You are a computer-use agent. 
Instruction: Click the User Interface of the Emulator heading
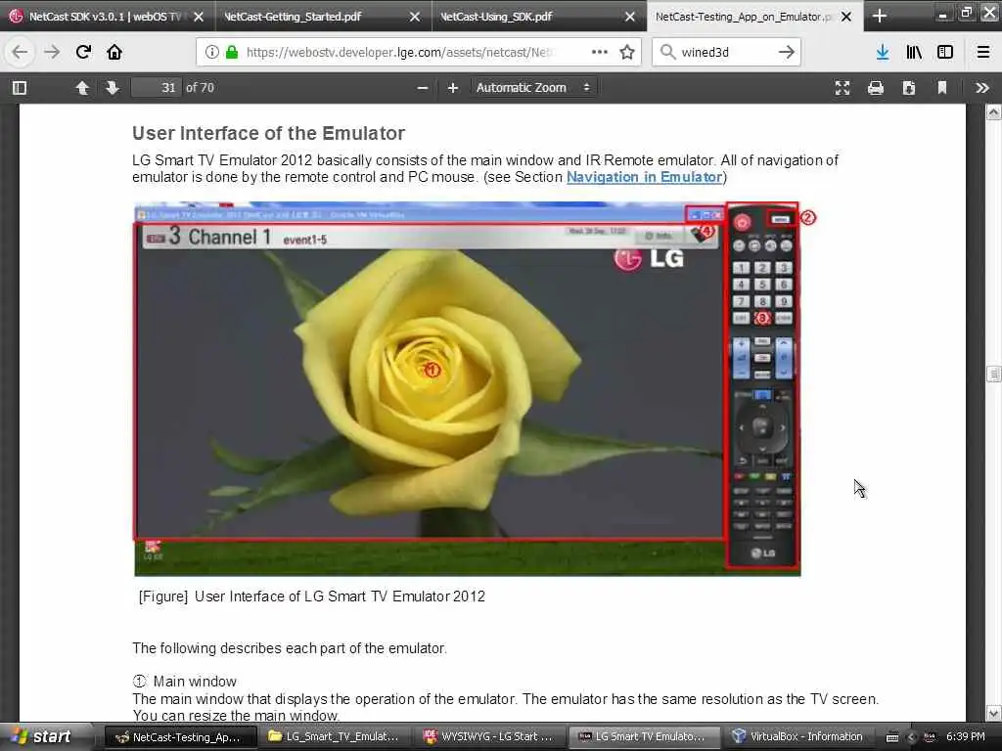(x=268, y=133)
